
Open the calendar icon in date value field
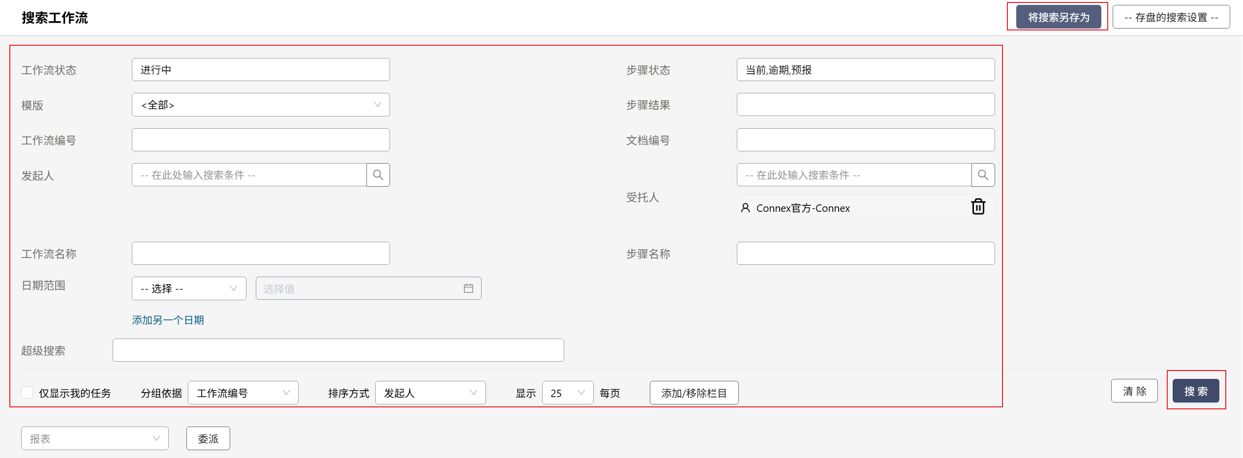point(468,288)
